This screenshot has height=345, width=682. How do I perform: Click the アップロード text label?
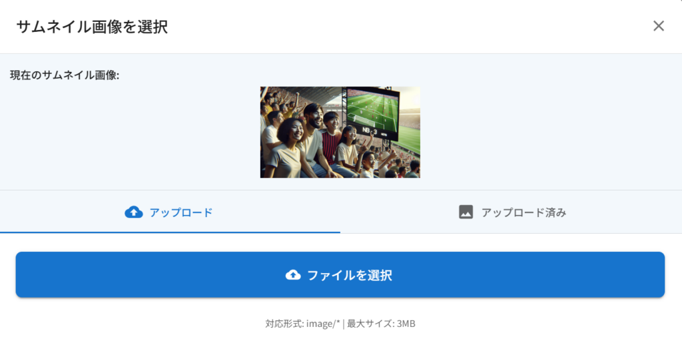181,212
